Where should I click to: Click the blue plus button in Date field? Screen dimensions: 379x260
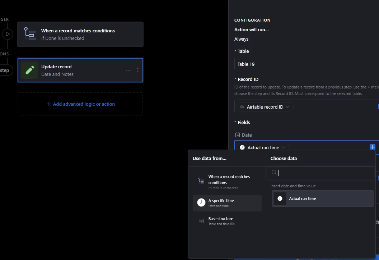pos(373,147)
